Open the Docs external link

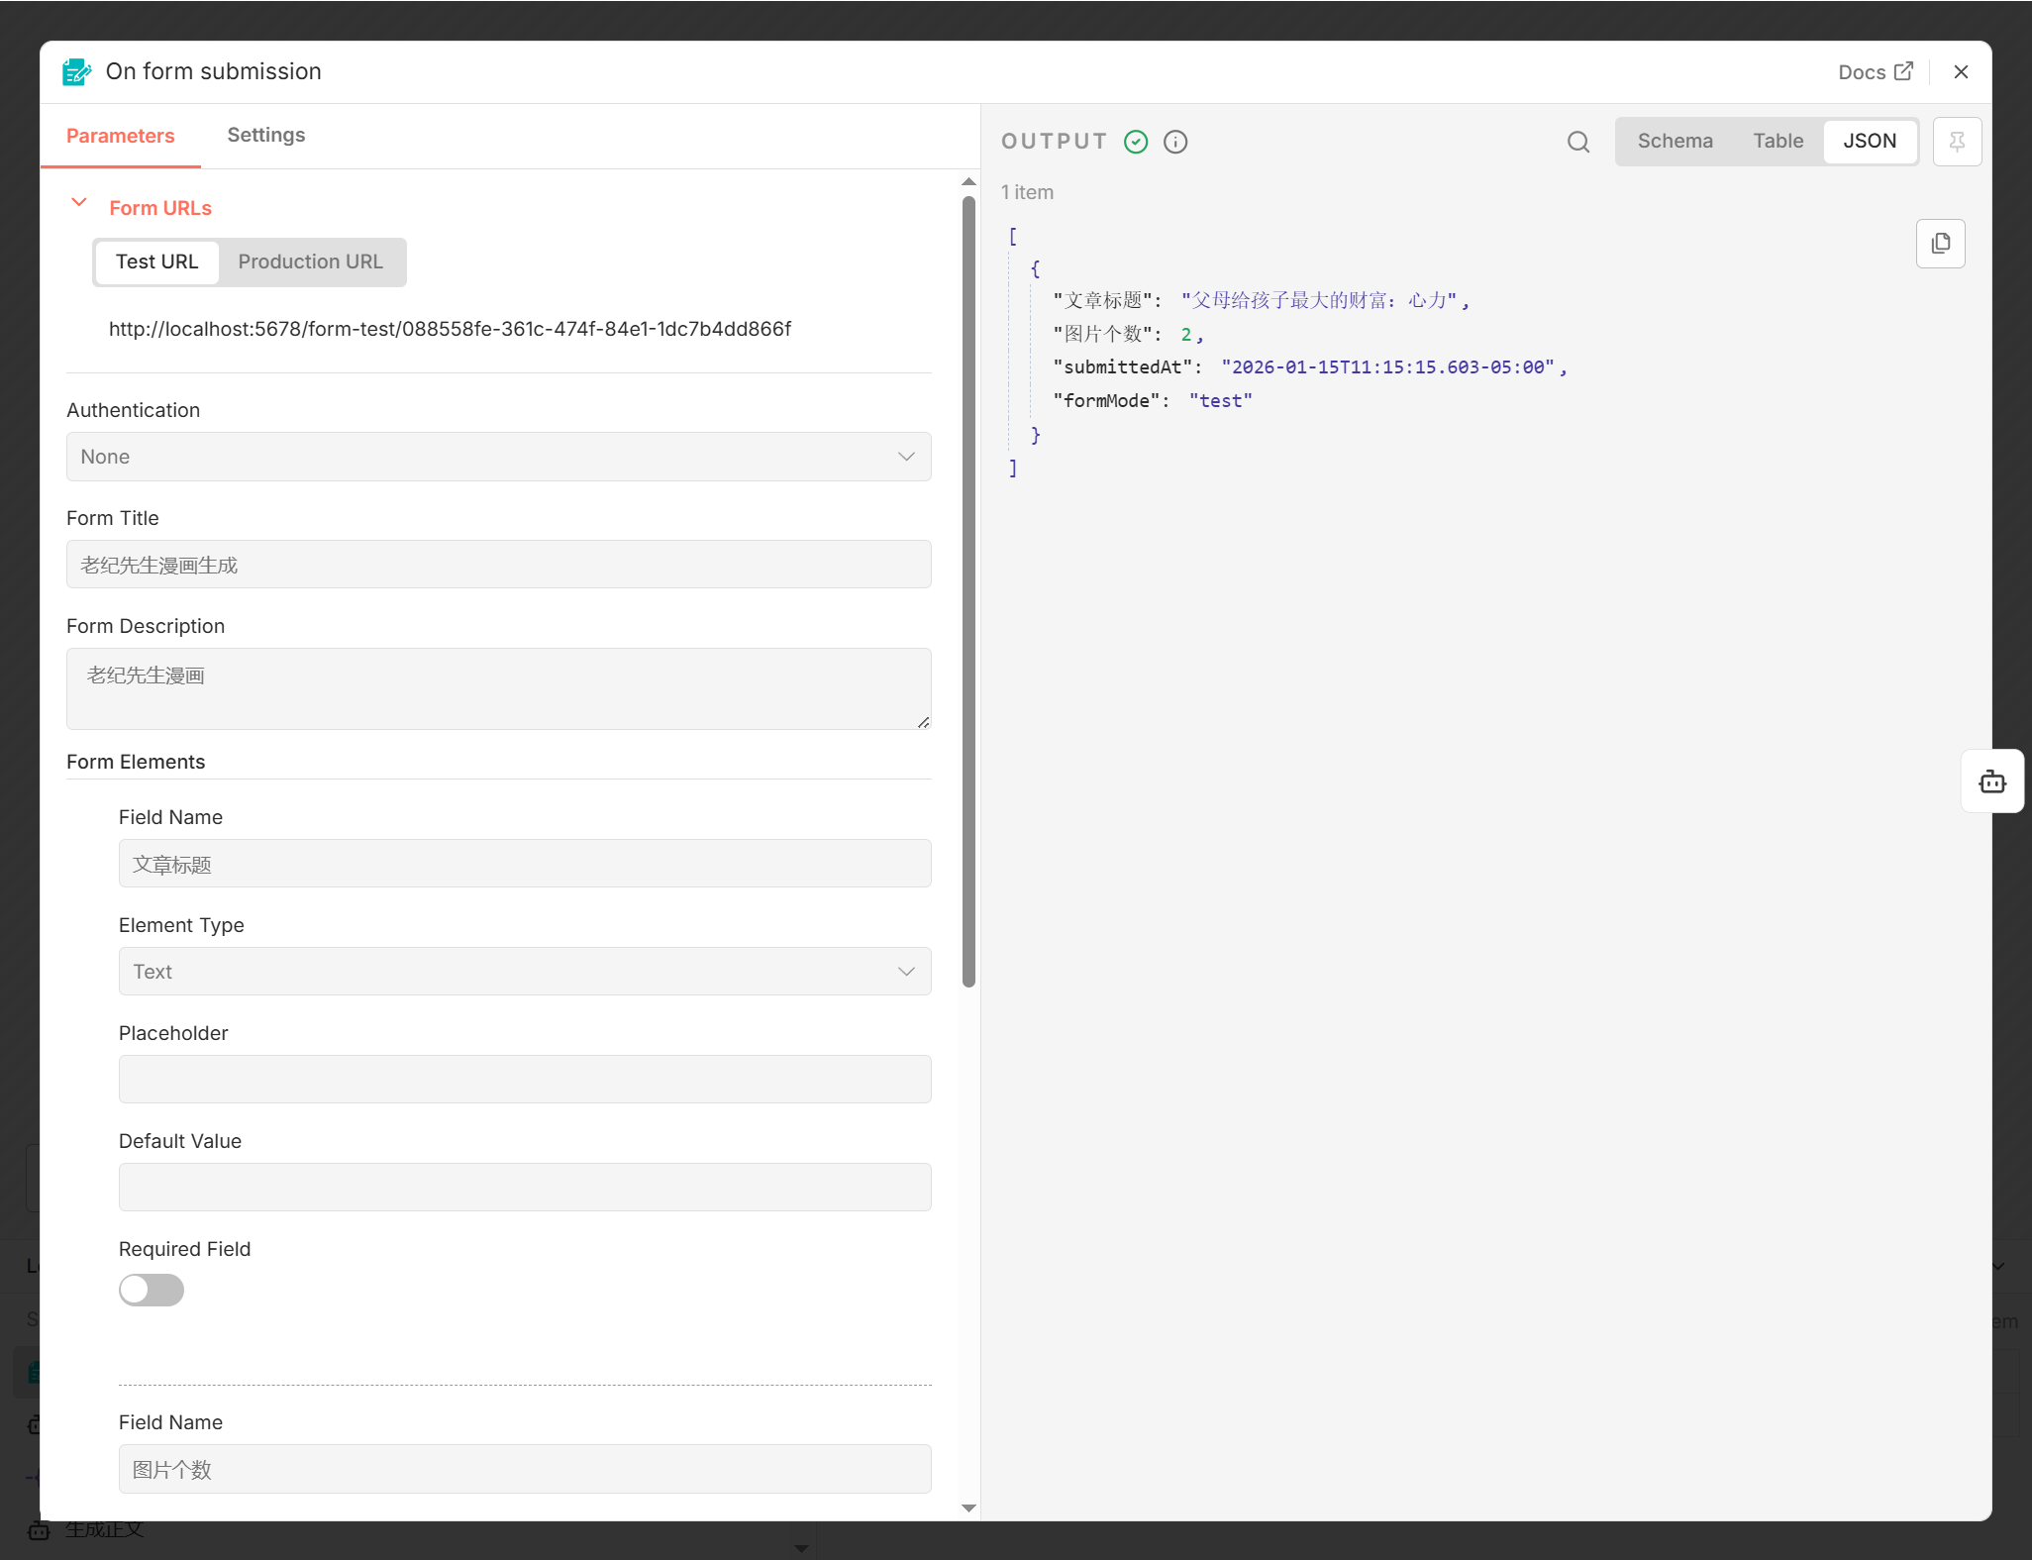(1875, 71)
